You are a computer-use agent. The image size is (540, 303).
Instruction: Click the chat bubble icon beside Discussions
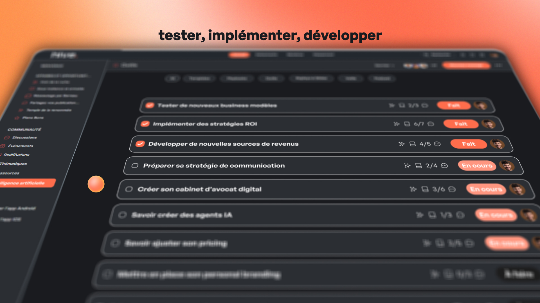[7, 137]
